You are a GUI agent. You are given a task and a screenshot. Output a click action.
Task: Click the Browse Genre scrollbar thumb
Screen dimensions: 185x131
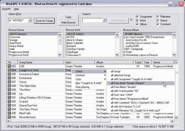click(x=60, y=40)
